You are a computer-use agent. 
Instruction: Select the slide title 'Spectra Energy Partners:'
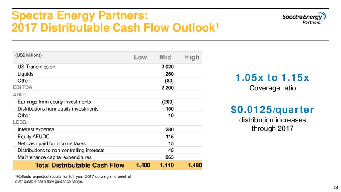(x=80, y=15)
